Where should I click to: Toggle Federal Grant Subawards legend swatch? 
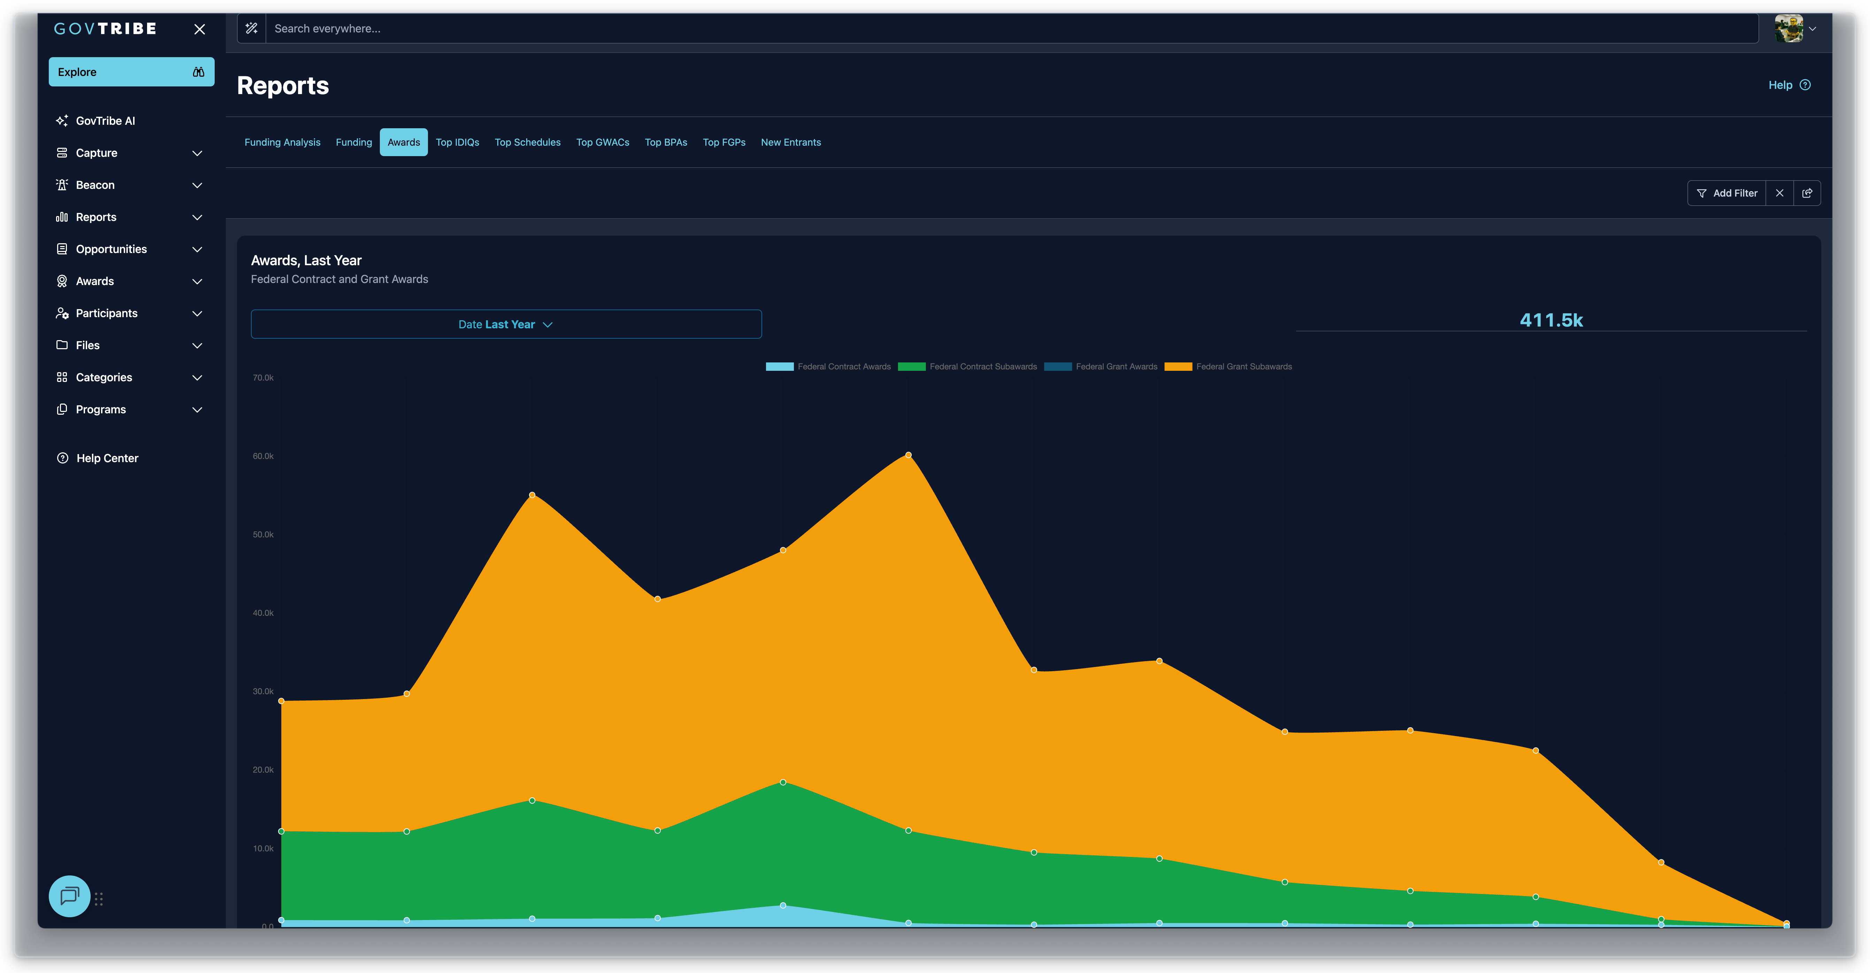click(1178, 367)
